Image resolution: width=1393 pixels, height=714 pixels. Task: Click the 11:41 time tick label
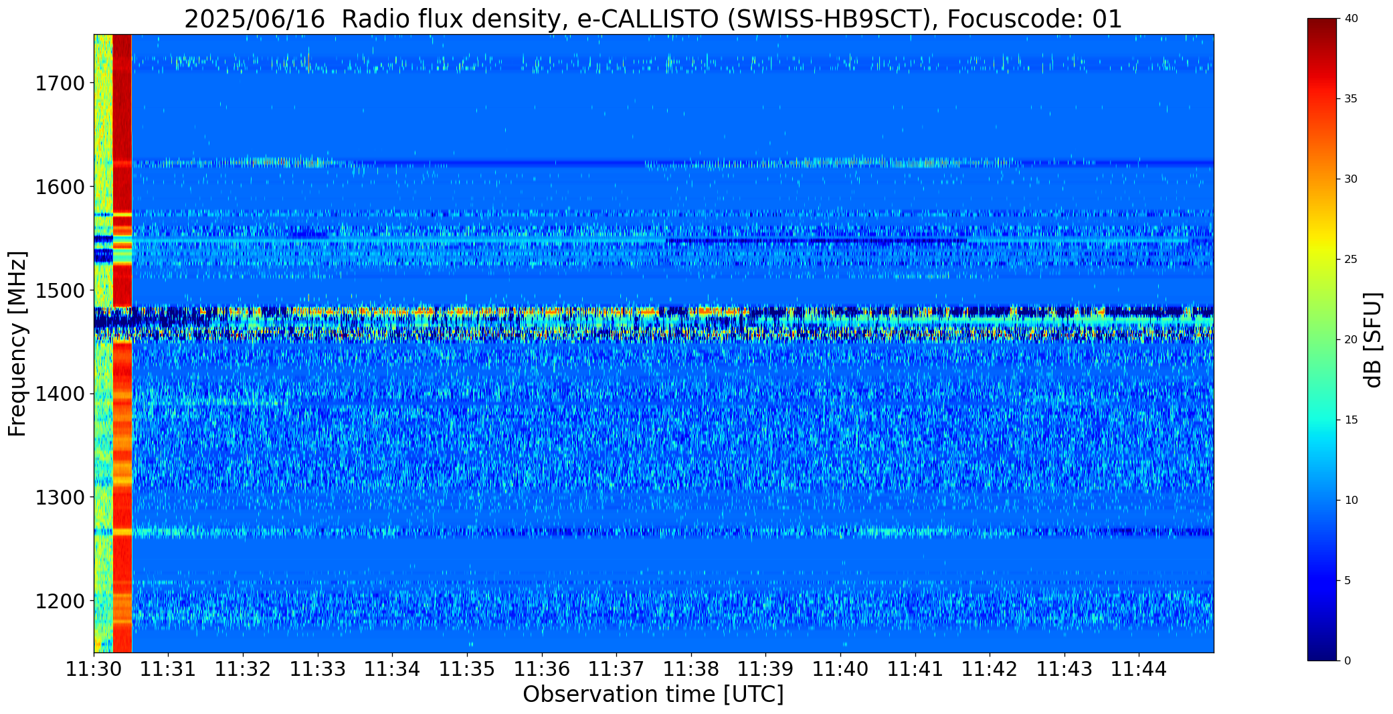915,669
